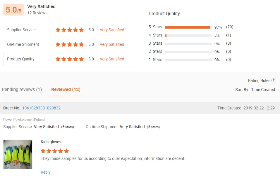Open order number 10610283501020832 link
Screen dimensions: 280x178
pyautogui.click(x=42, y=108)
